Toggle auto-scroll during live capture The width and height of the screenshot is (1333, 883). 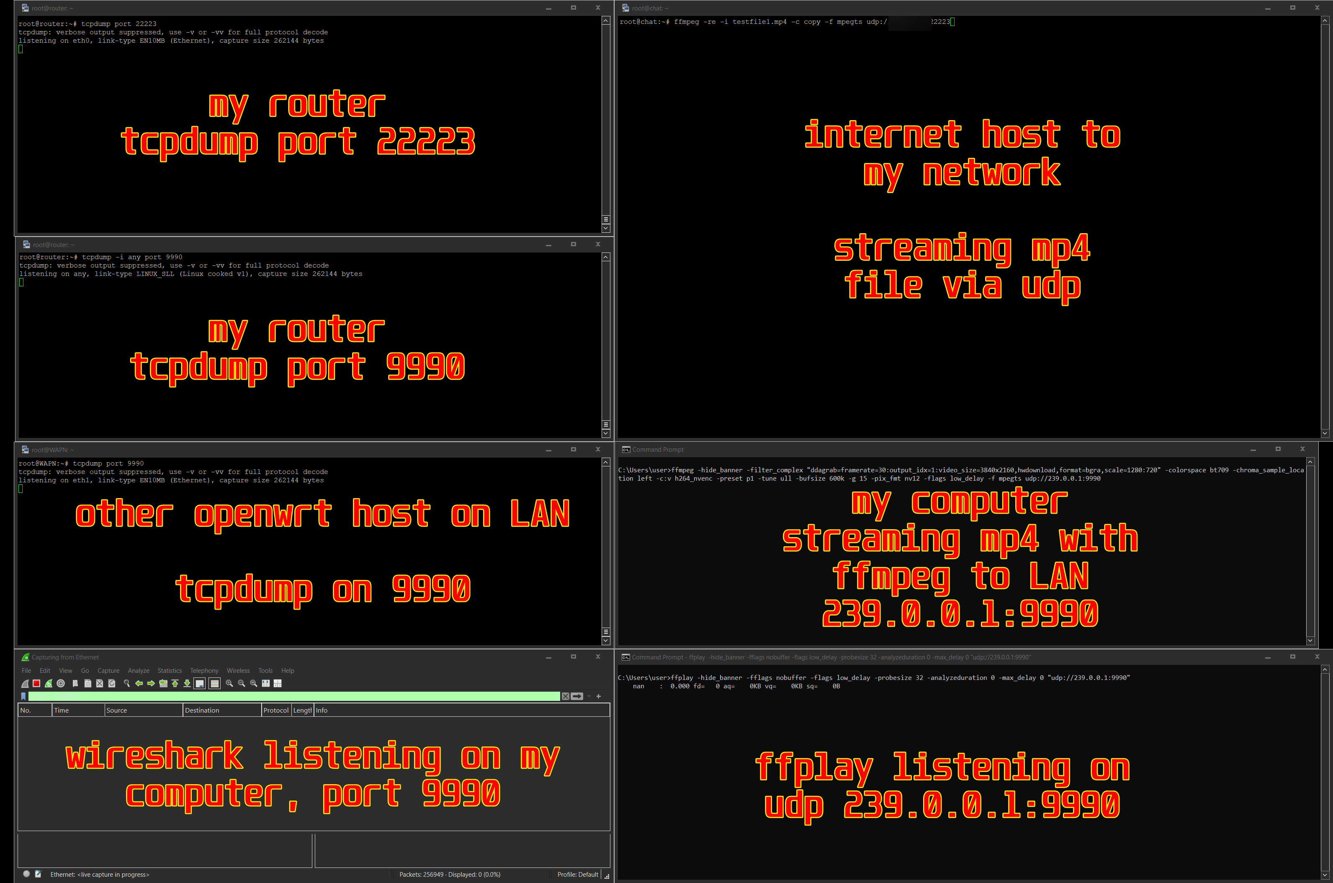[x=199, y=683]
